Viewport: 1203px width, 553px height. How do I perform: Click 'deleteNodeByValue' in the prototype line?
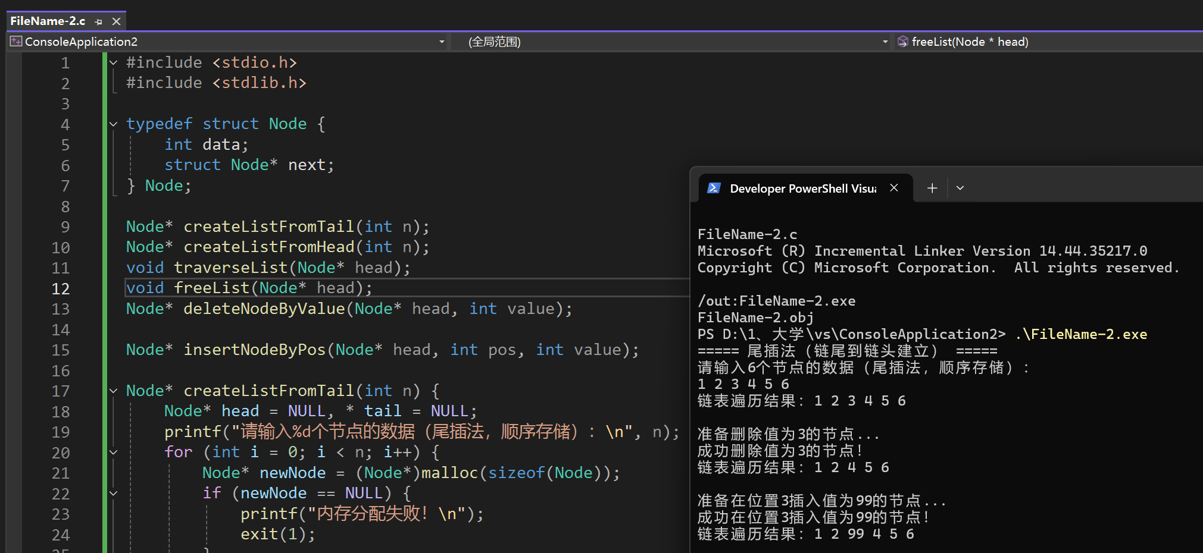point(264,309)
